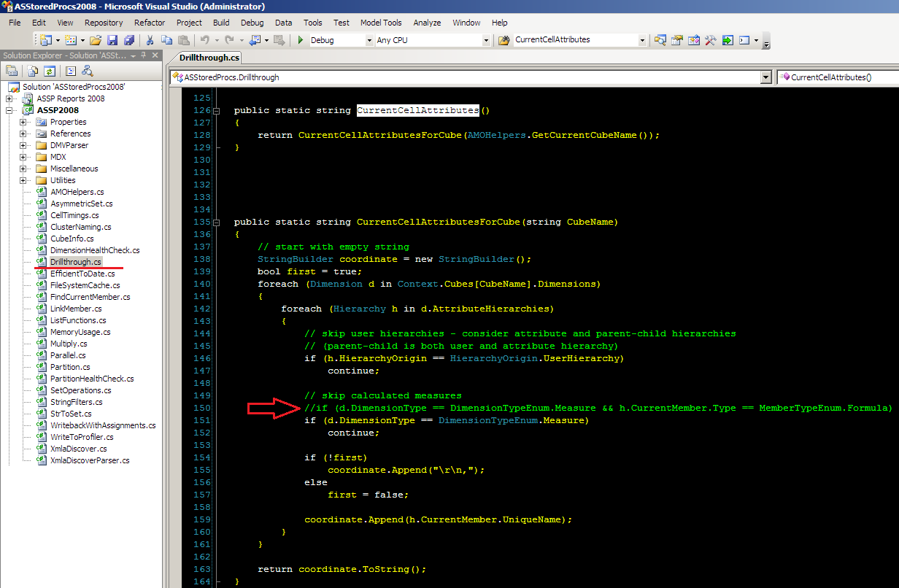Image resolution: width=899 pixels, height=588 pixels.
Task: Click the Copy toolbar icon
Action: click(167, 40)
